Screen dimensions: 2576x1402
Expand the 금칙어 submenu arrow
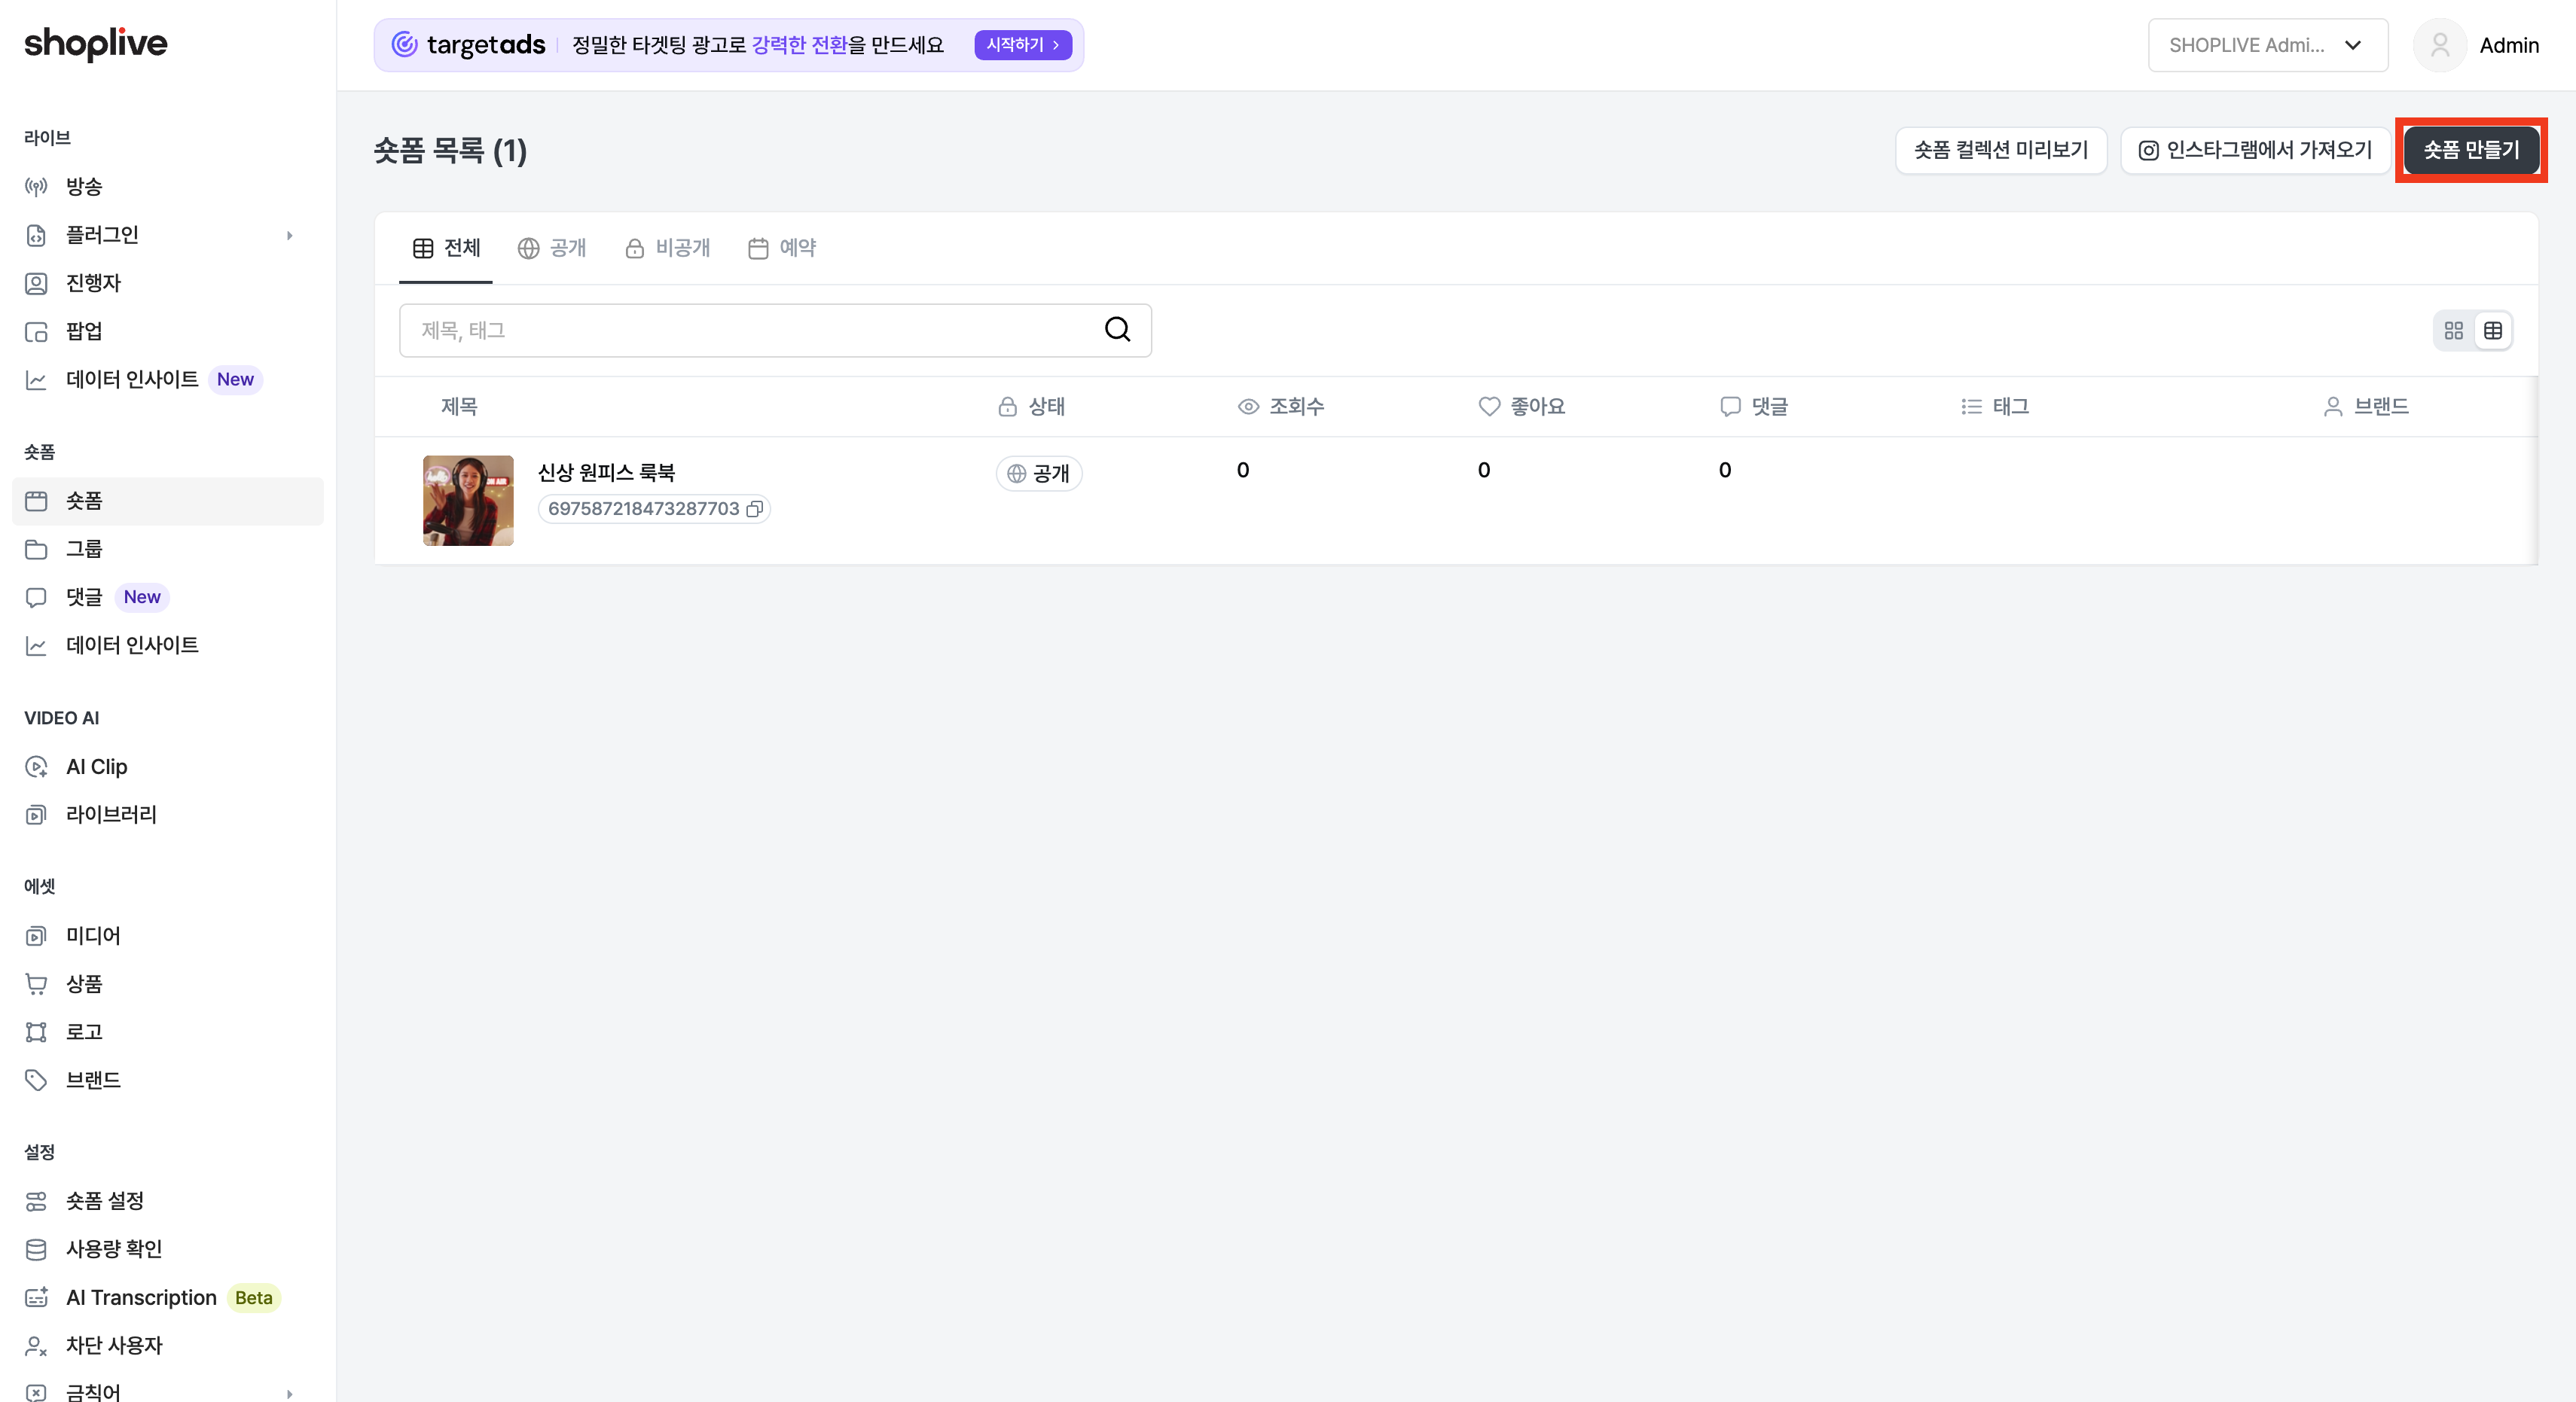click(x=290, y=1393)
